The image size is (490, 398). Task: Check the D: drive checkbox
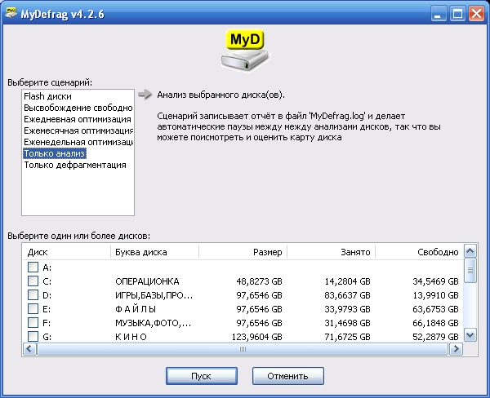33,294
